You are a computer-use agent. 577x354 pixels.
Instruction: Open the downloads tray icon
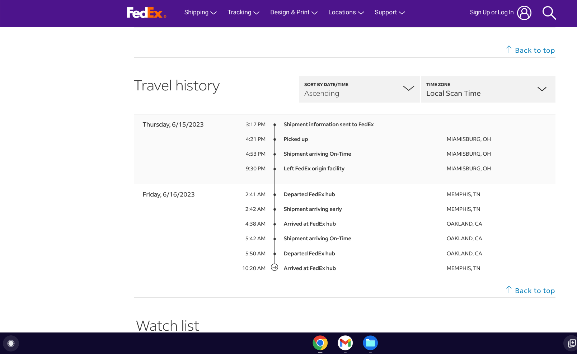pyautogui.click(x=571, y=344)
